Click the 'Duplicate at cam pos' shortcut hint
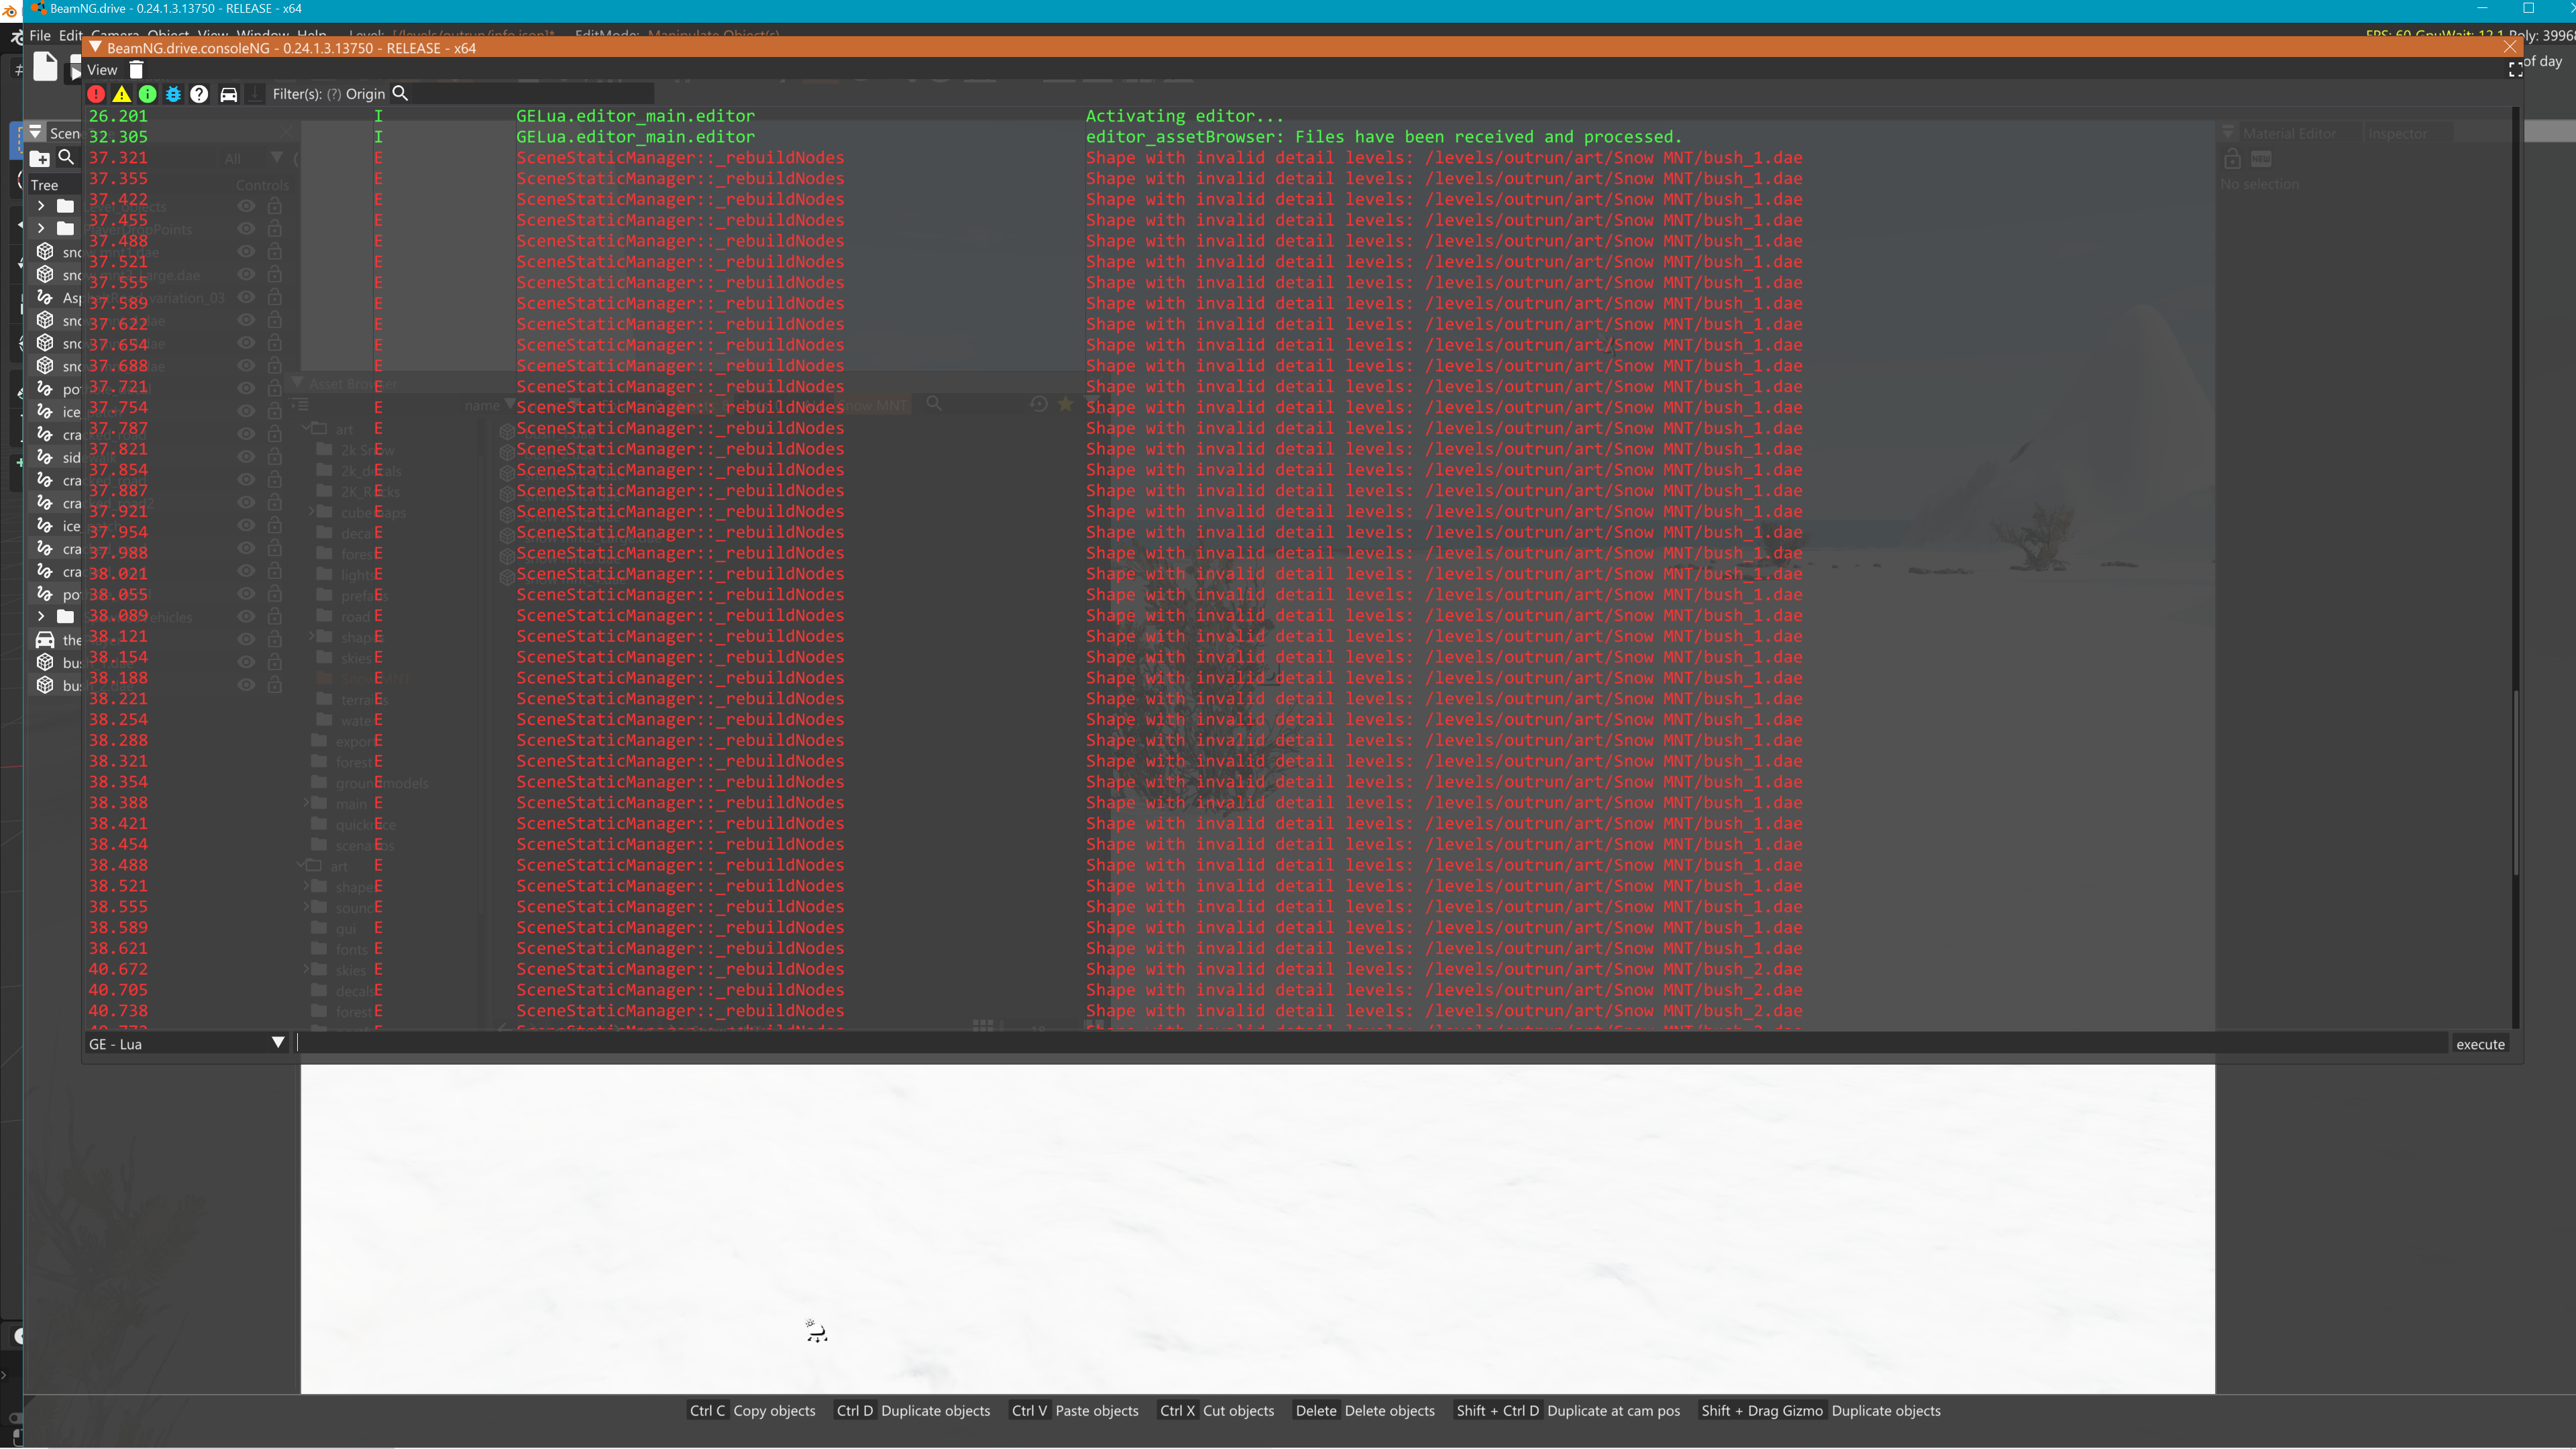The width and height of the screenshot is (2576, 1449). [1613, 1411]
